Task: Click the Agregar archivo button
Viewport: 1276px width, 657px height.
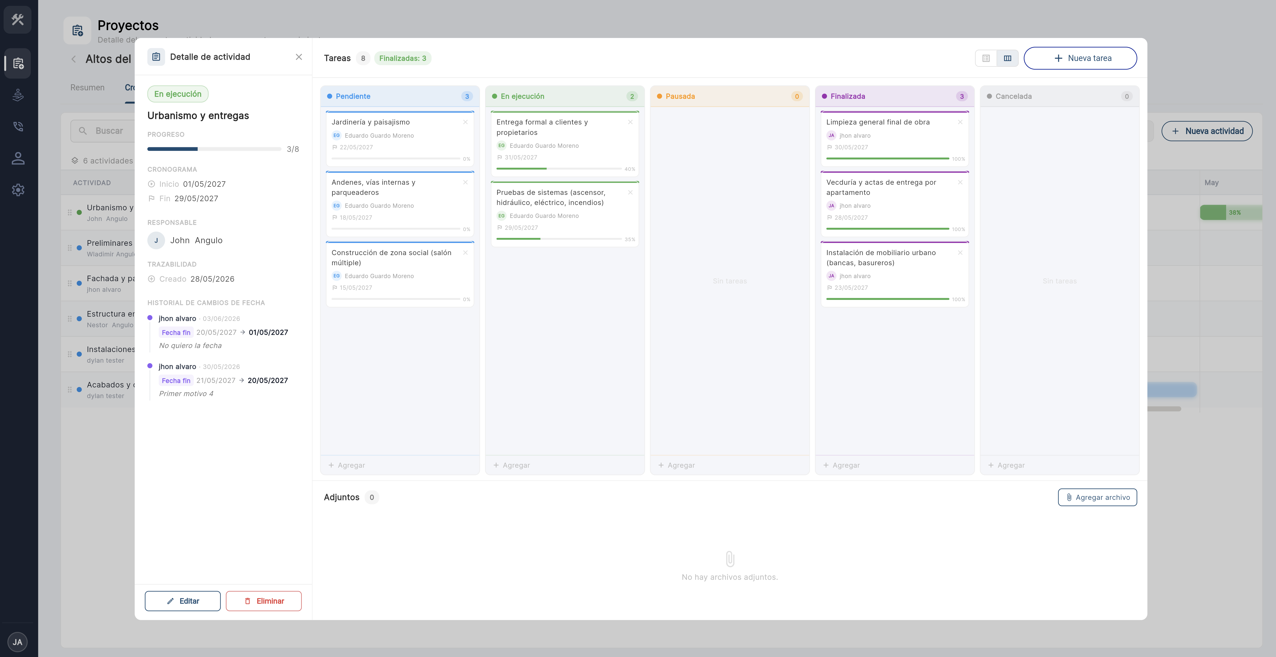Action: (1097, 498)
